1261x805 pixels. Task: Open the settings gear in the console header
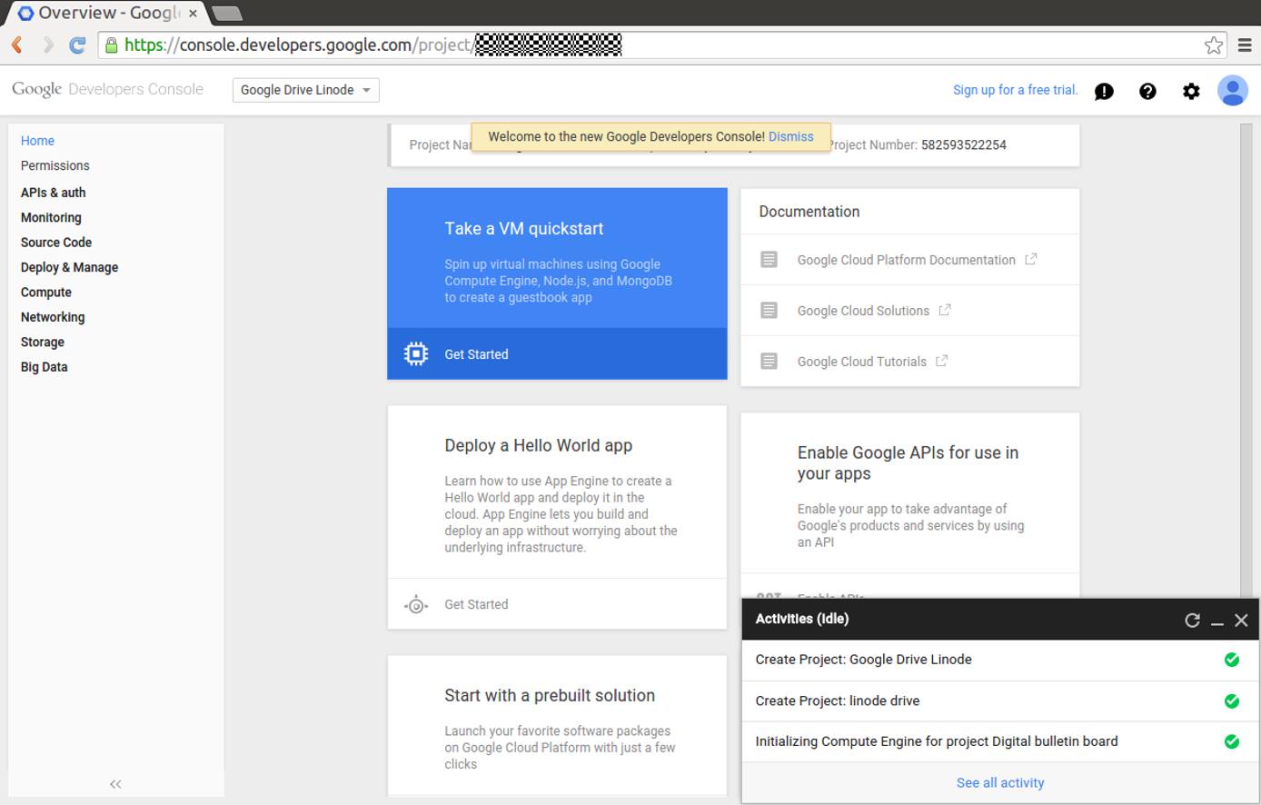coord(1191,91)
